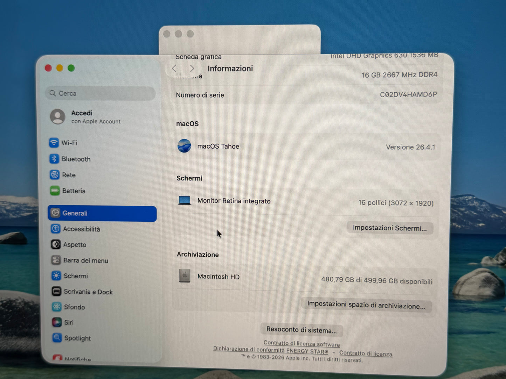Image resolution: width=506 pixels, height=379 pixels.
Task: Select the Bluetooth sidebar label
Action: click(76, 159)
